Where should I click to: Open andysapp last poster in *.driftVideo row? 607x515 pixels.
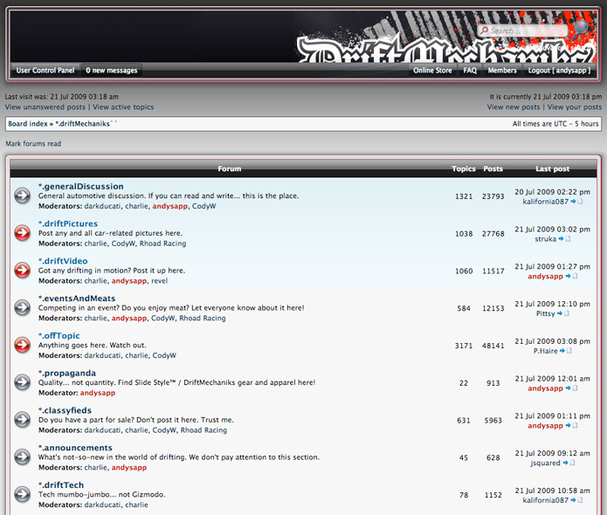546,276
